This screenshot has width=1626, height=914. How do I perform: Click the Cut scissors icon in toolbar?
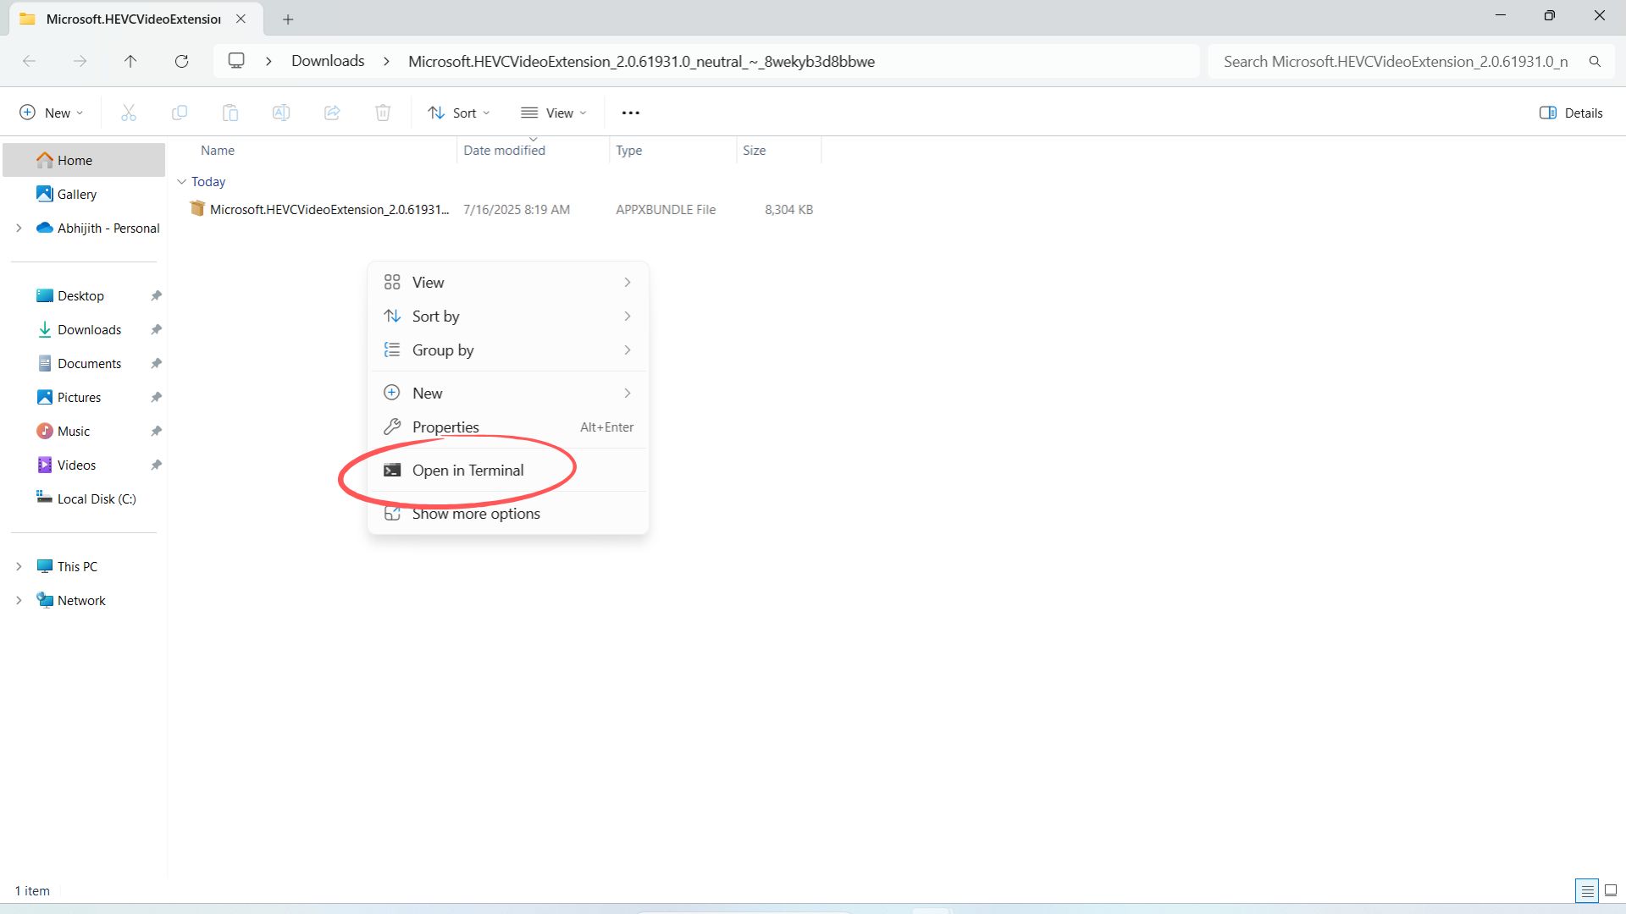coord(129,113)
